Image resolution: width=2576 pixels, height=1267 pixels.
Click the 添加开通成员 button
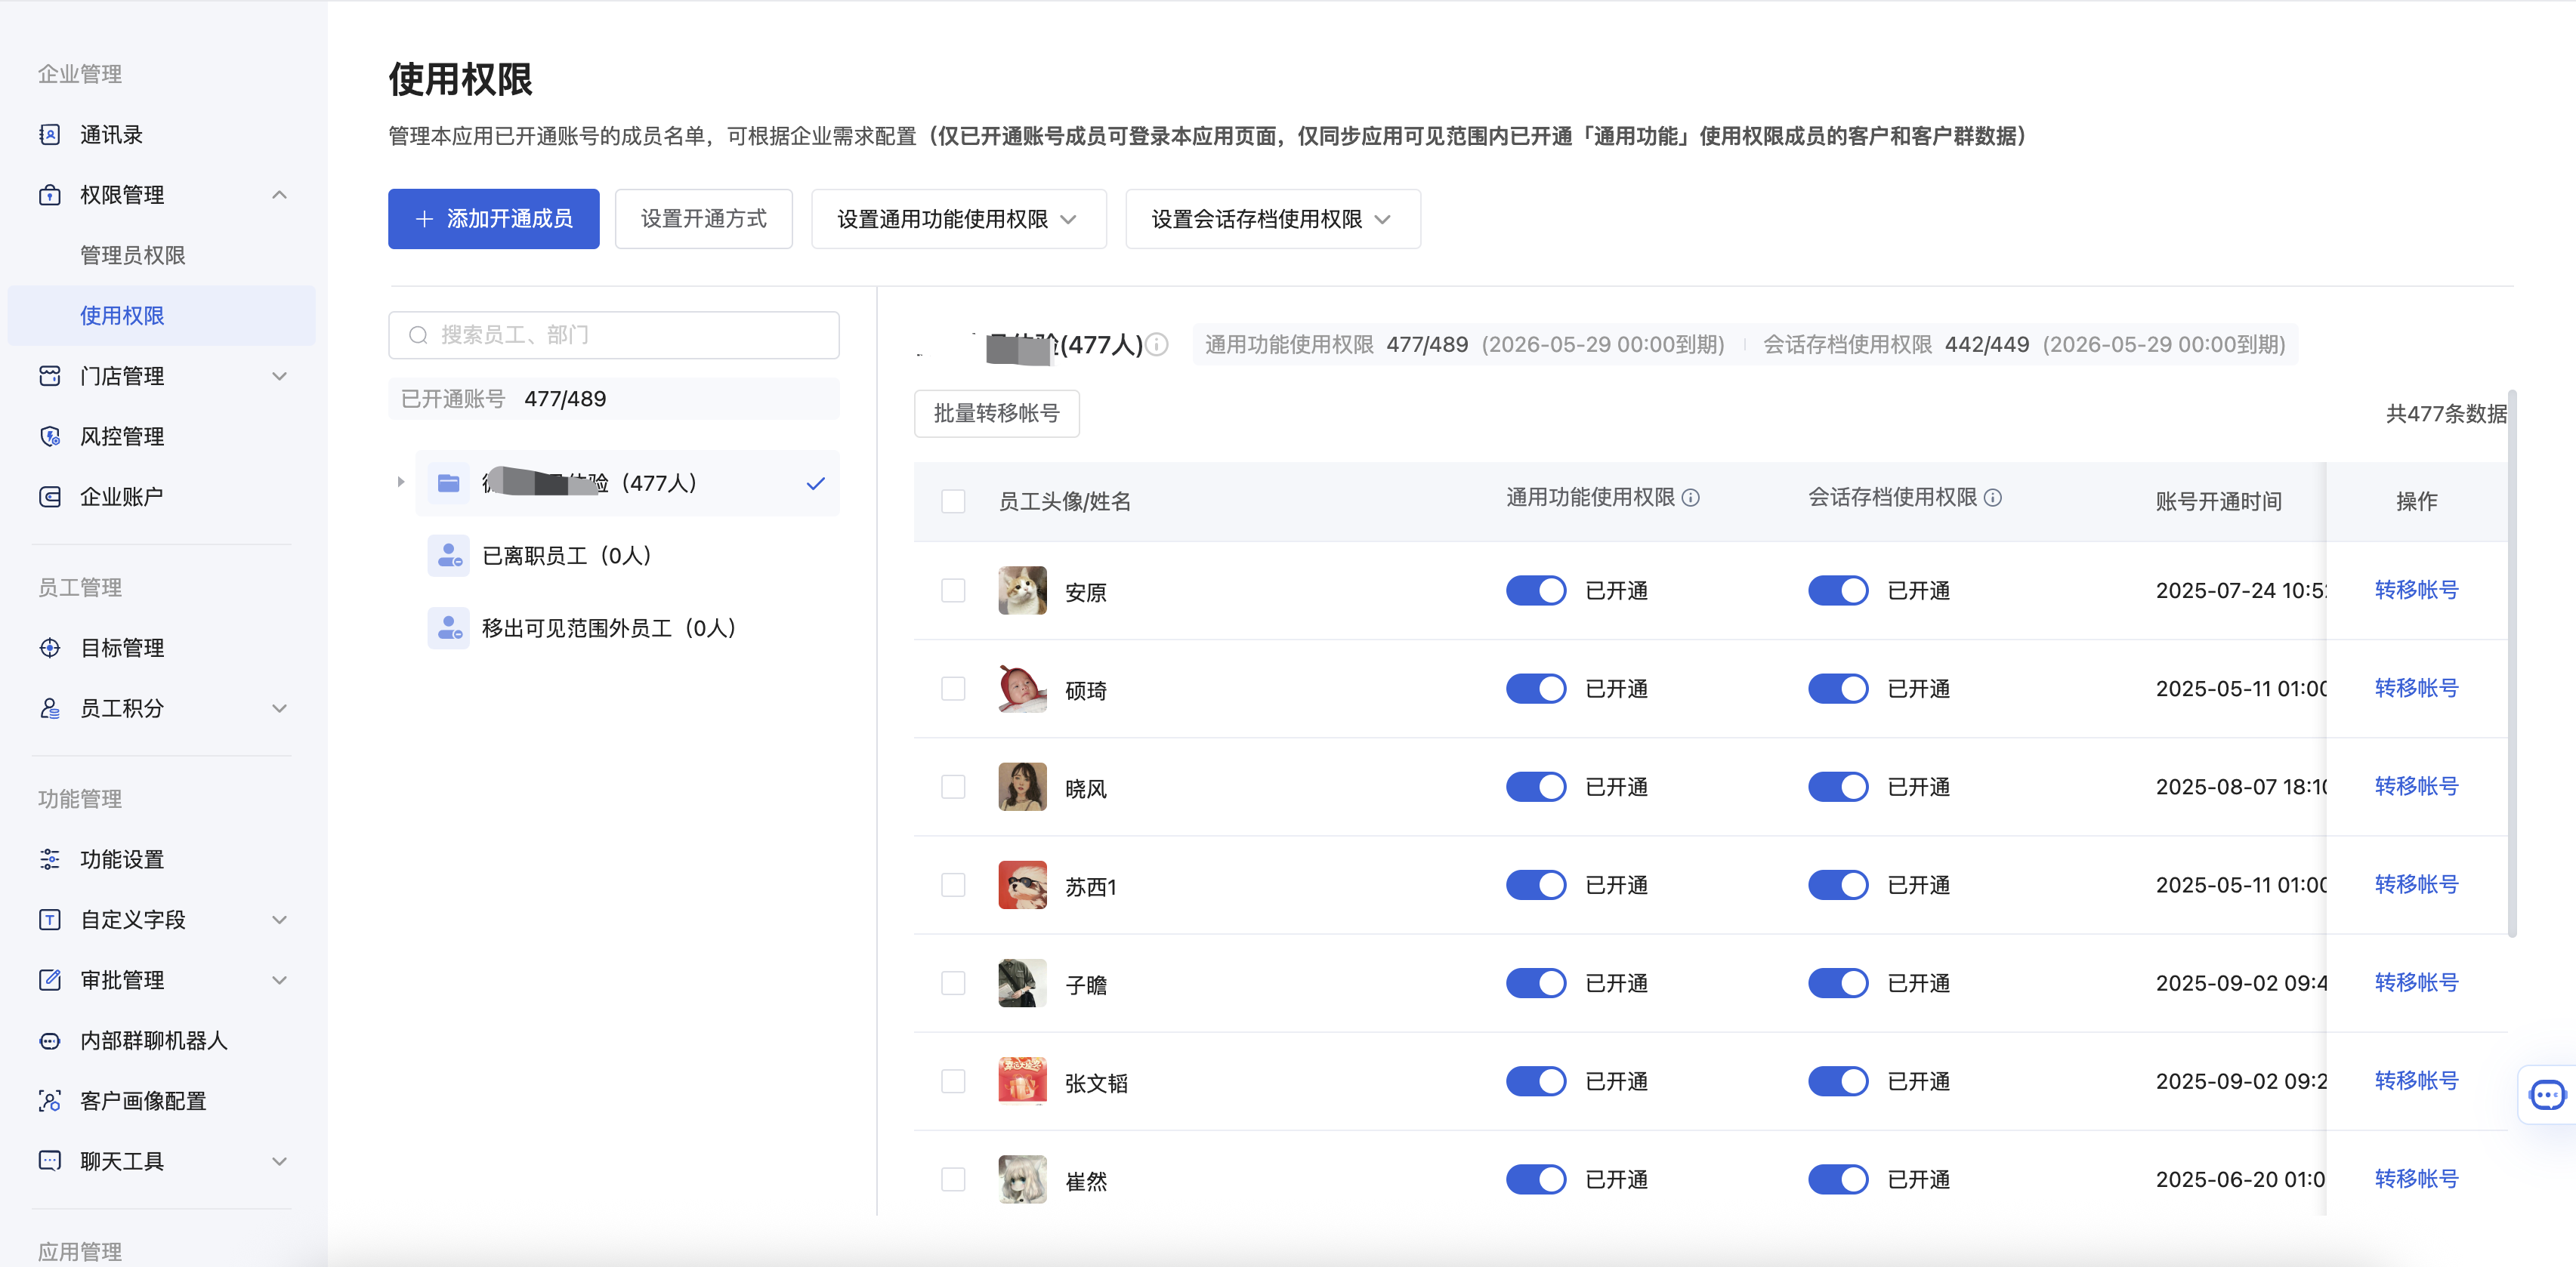[x=493, y=219]
